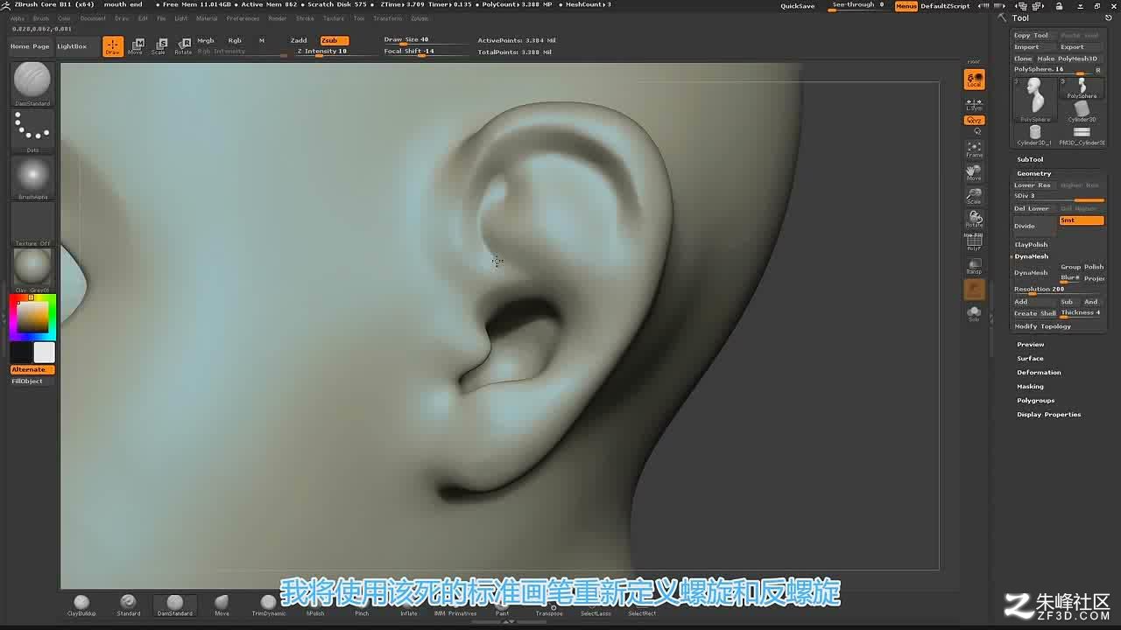This screenshot has height=630, width=1121.
Task: Disable Zsub mode
Action: tap(334, 40)
